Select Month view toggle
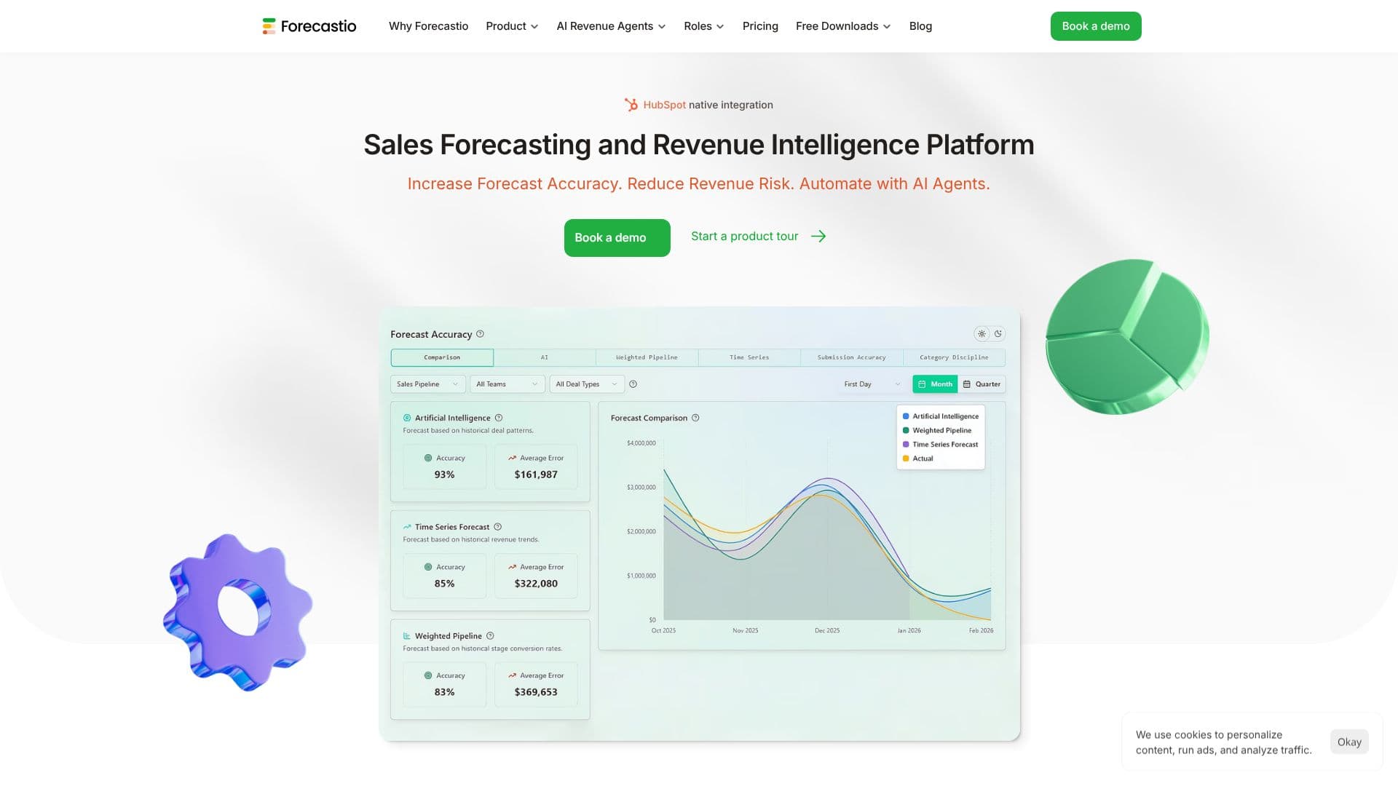Viewport: 1398px width, 786px height. [x=935, y=384]
